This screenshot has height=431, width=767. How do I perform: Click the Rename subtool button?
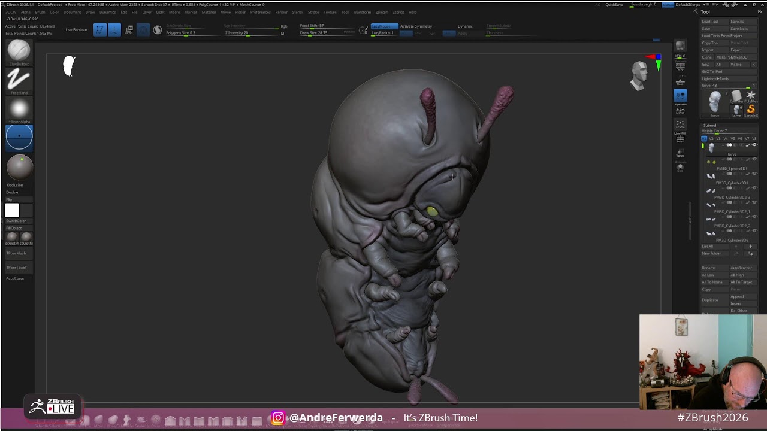tap(714, 268)
